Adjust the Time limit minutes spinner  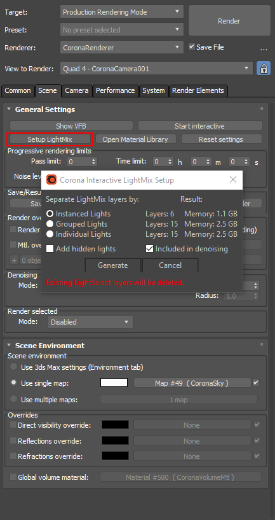[208, 162]
